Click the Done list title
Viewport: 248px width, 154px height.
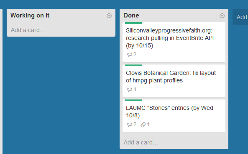[131, 15]
